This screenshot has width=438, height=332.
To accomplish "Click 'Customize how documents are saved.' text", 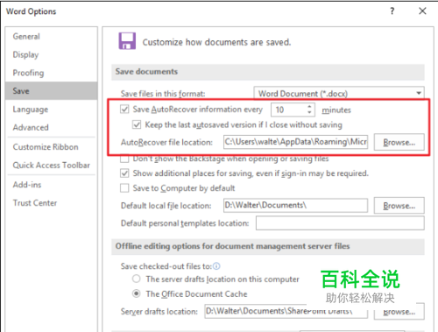I will [216, 42].
